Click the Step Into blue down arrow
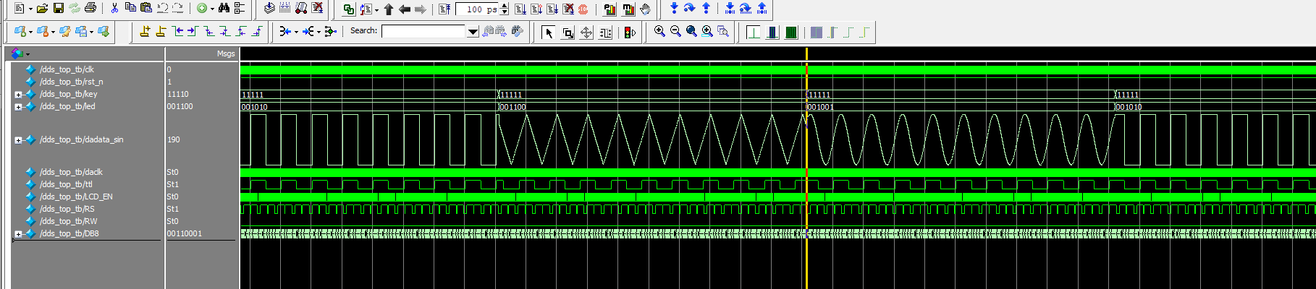 [674, 8]
